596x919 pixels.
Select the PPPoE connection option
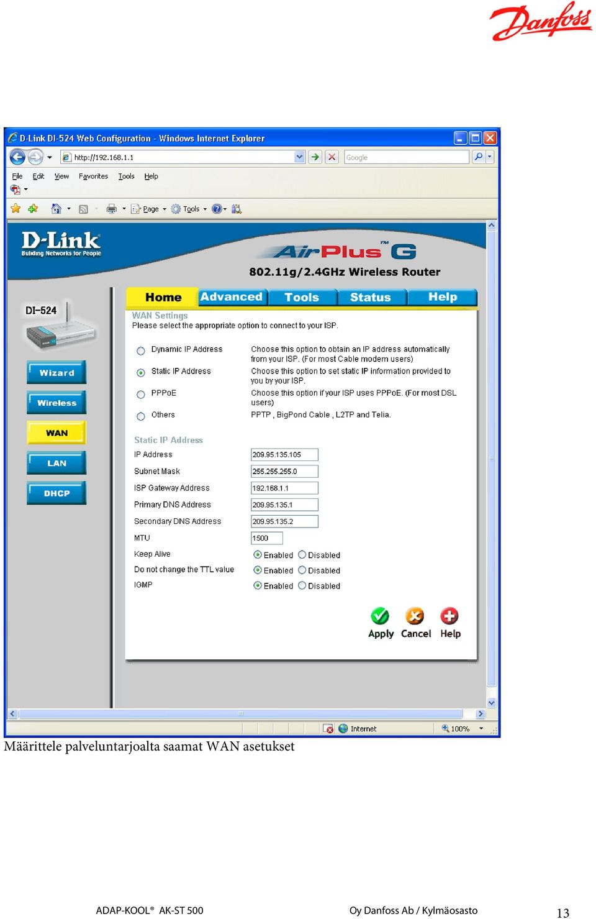pos(141,395)
